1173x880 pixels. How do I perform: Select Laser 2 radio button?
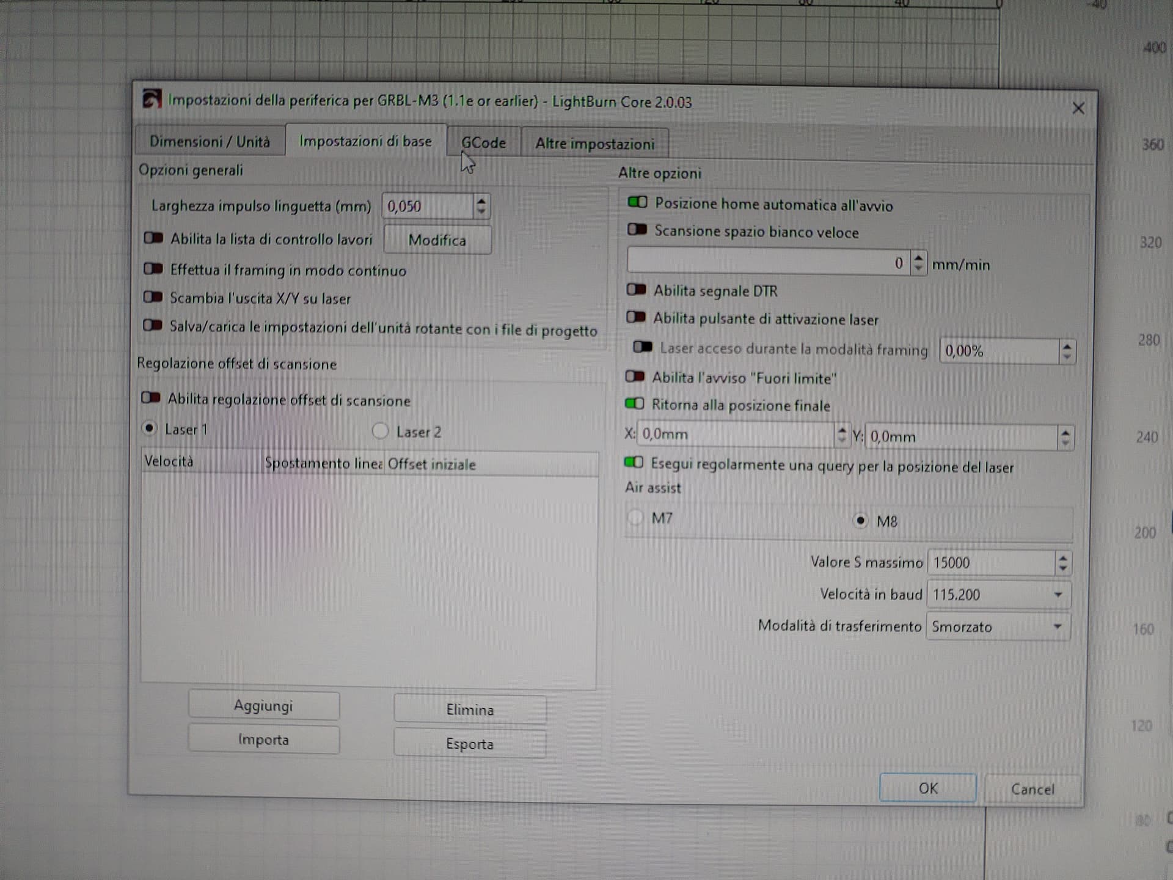[x=380, y=431]
